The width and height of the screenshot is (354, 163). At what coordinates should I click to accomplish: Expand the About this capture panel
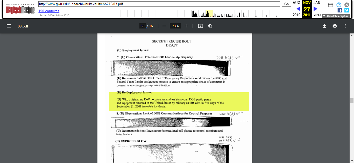(x=336, y=16)
